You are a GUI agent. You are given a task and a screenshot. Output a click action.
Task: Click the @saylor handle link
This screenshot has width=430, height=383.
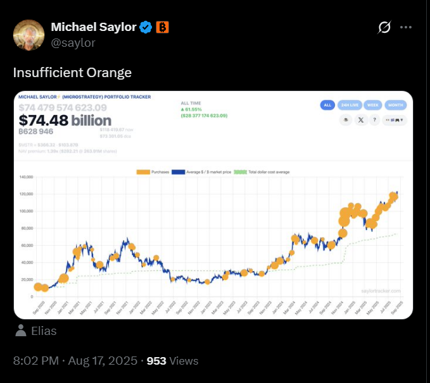tap(72, 42)
